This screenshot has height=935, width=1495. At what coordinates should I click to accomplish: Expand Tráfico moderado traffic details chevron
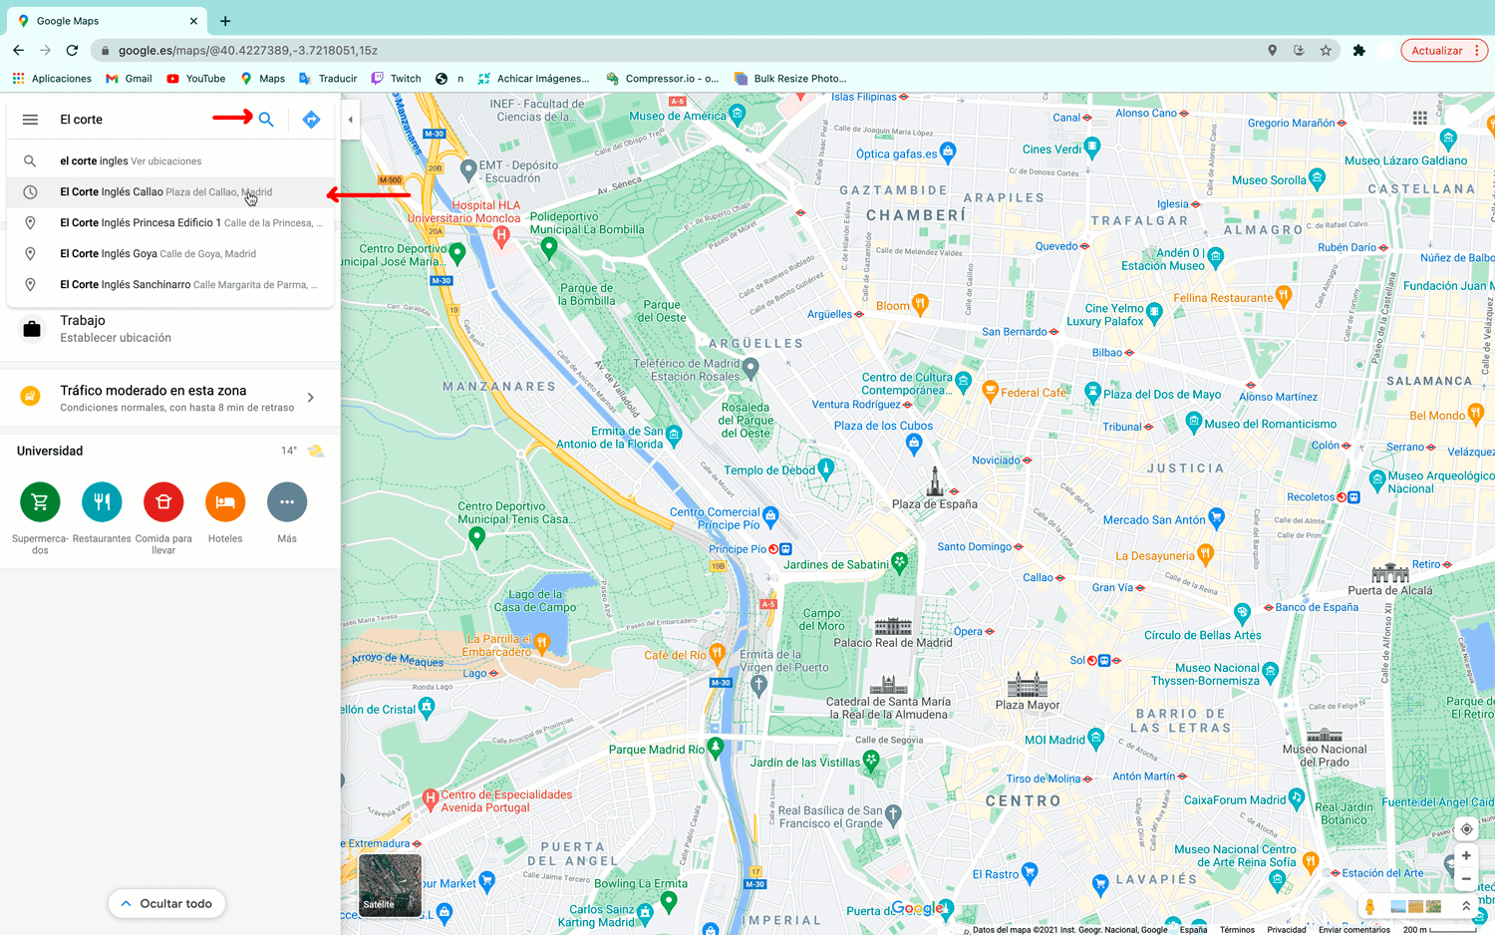pos(311,398)
